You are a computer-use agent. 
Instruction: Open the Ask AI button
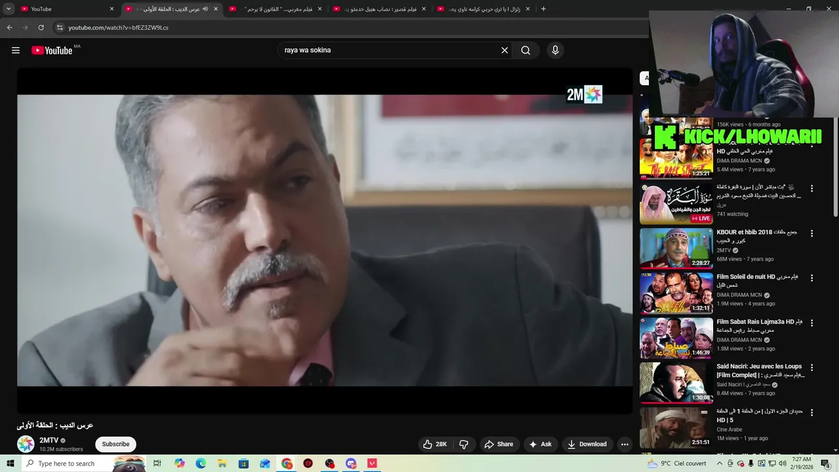[x=540, y=444]
